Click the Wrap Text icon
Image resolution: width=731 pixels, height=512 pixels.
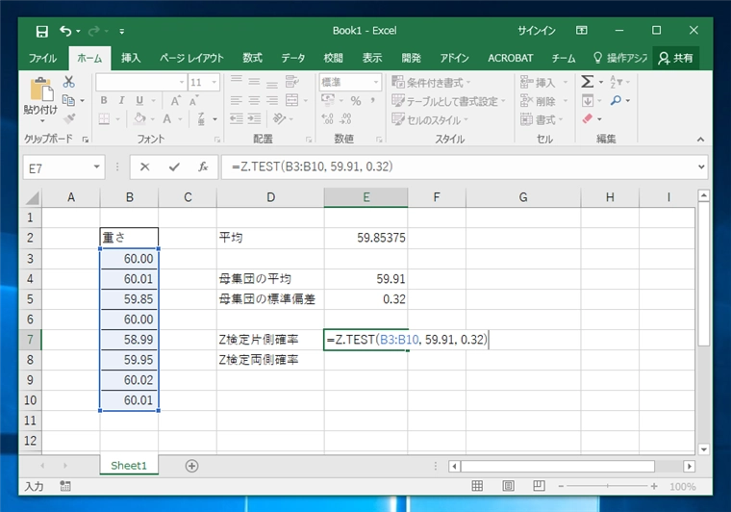[x=292, y=82]
